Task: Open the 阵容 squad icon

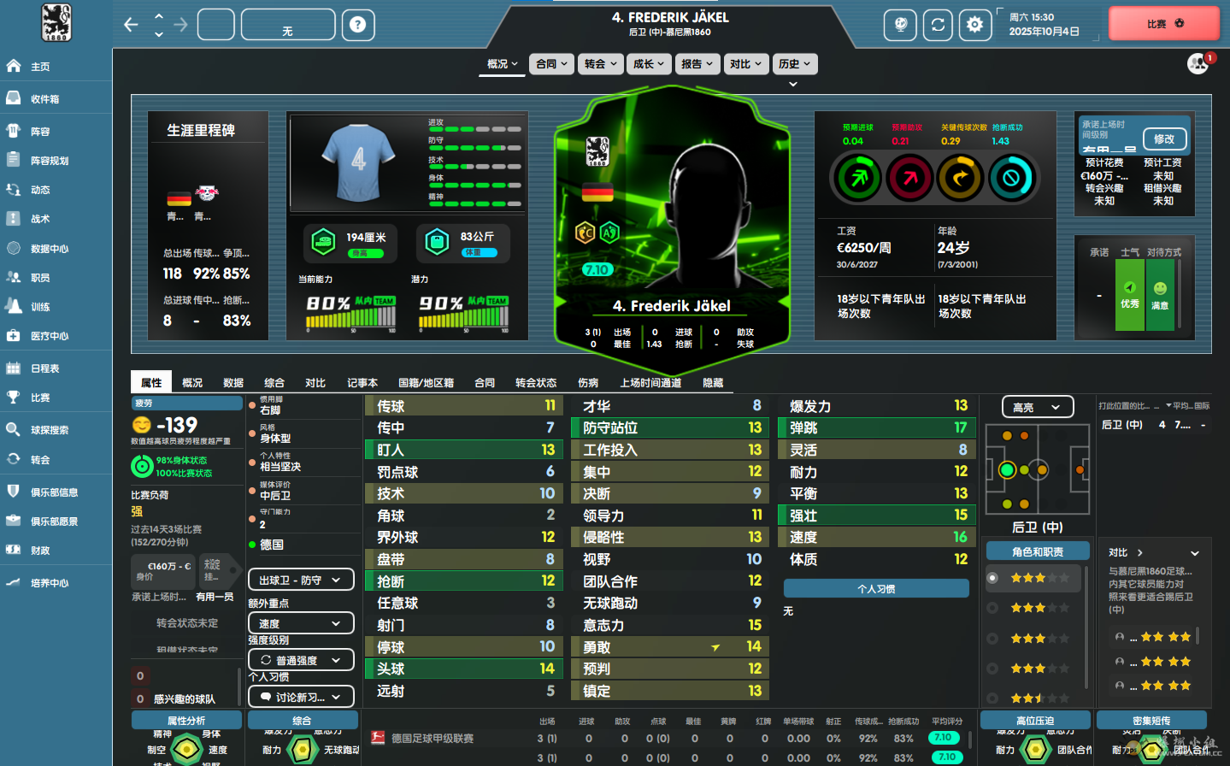Action: pyautogui.click(x=14, y=131)
